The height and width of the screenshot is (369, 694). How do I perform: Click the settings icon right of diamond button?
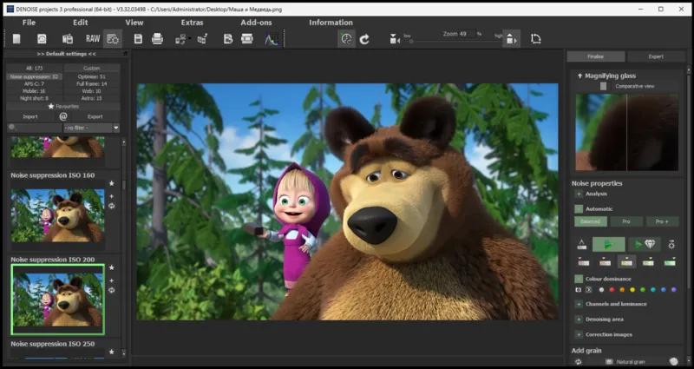tap(671, 244)
